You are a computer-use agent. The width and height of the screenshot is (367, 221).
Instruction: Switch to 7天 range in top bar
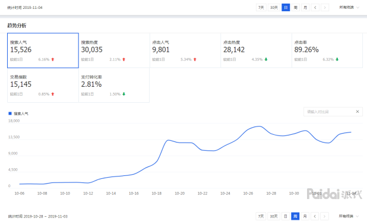tap(261, 8)
